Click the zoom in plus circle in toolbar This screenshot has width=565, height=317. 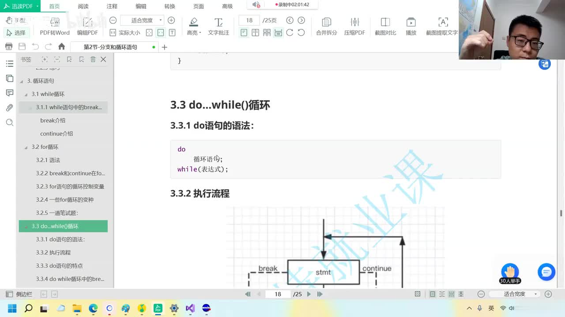171,20
